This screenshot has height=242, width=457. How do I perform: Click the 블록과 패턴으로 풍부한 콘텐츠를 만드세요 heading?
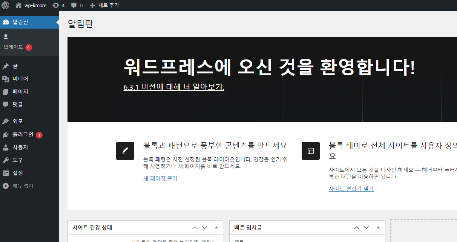pos(215,146)
